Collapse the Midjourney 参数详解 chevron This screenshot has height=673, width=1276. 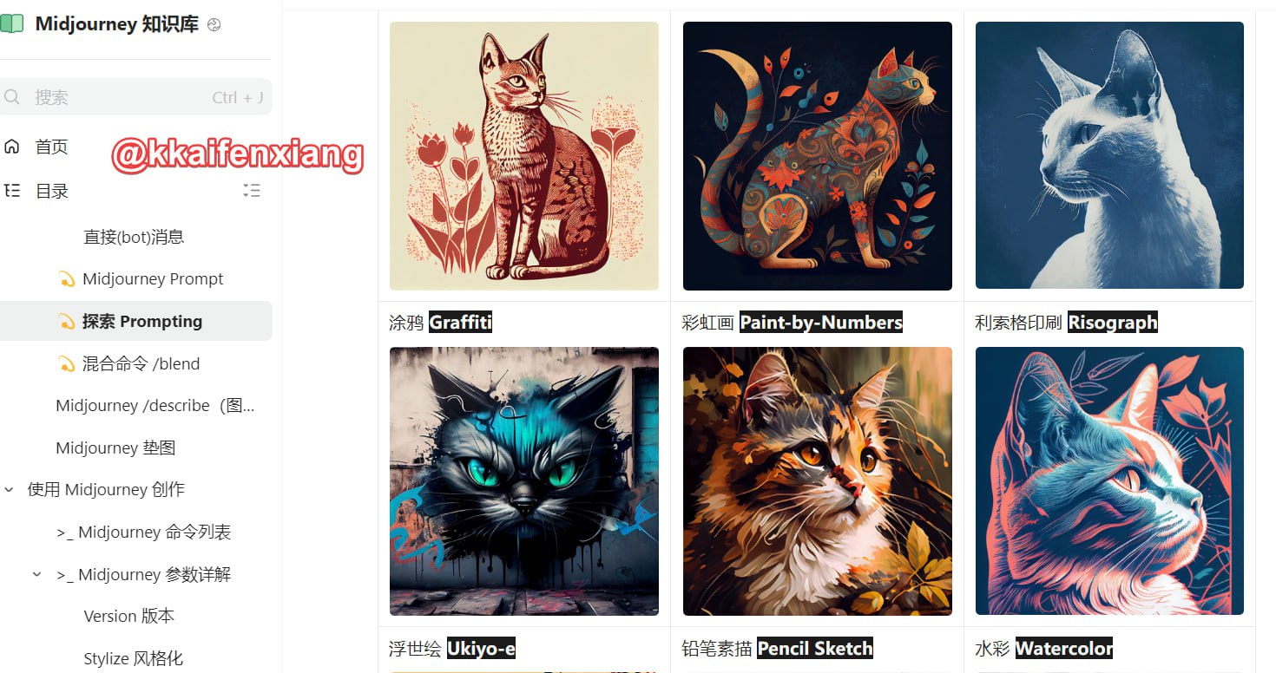tap(37, 574)
